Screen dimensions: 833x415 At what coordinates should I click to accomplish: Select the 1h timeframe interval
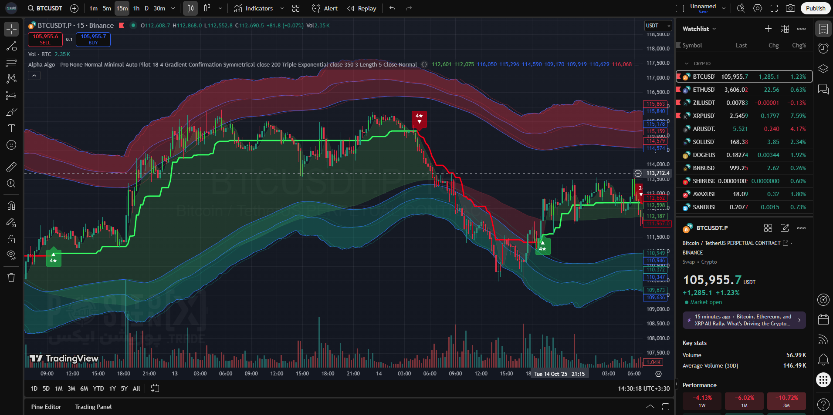136,8
